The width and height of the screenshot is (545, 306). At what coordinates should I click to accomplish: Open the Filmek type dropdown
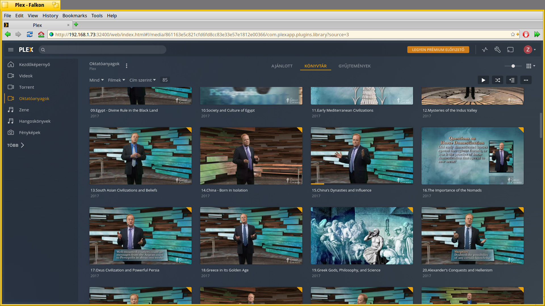point(116,80)
